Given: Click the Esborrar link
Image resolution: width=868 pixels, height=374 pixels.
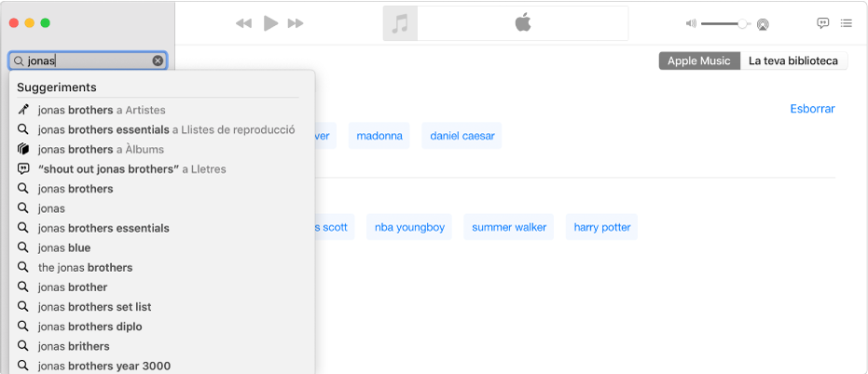Looking at the screenshot, I should pos(813,109).
